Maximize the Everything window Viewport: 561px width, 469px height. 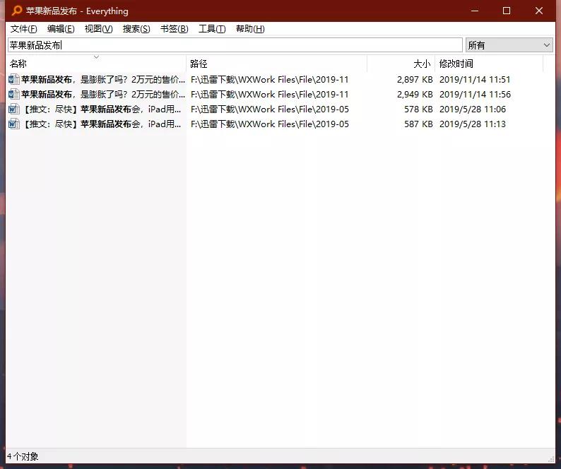tap(507, 11)
